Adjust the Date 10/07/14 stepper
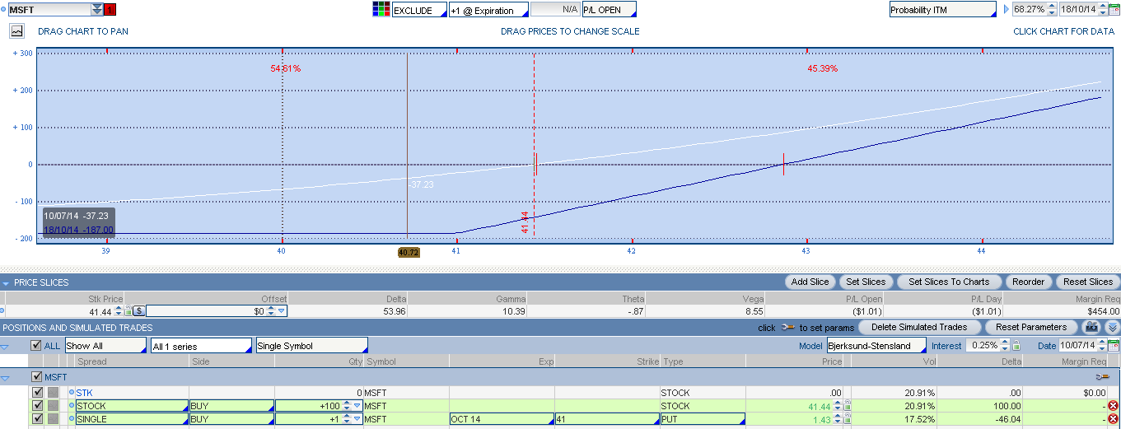 [1102, 346]
